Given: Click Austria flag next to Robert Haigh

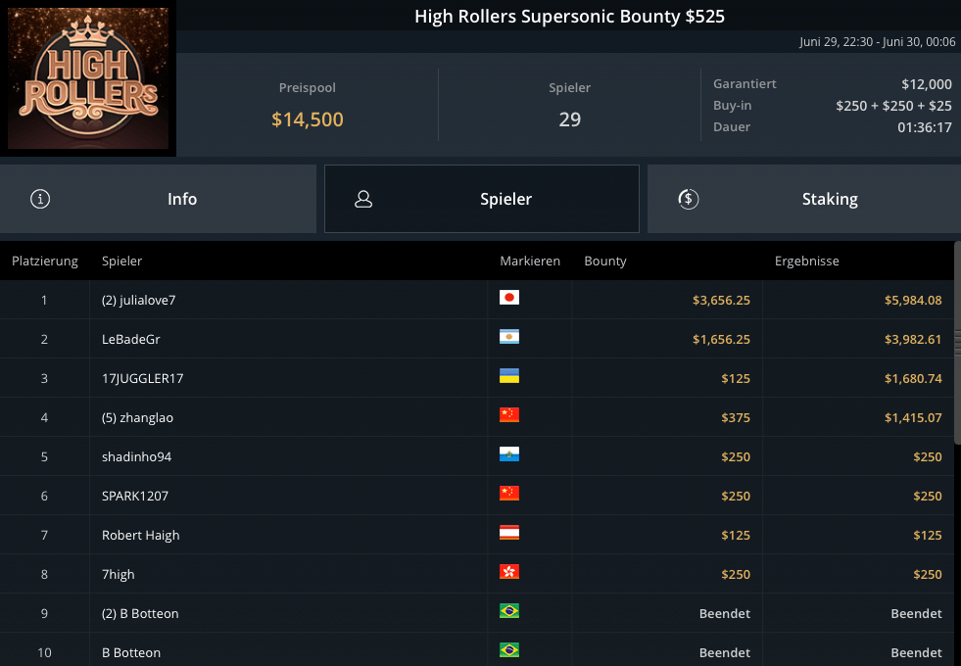Looking at the screenshot, I should 508,533.
